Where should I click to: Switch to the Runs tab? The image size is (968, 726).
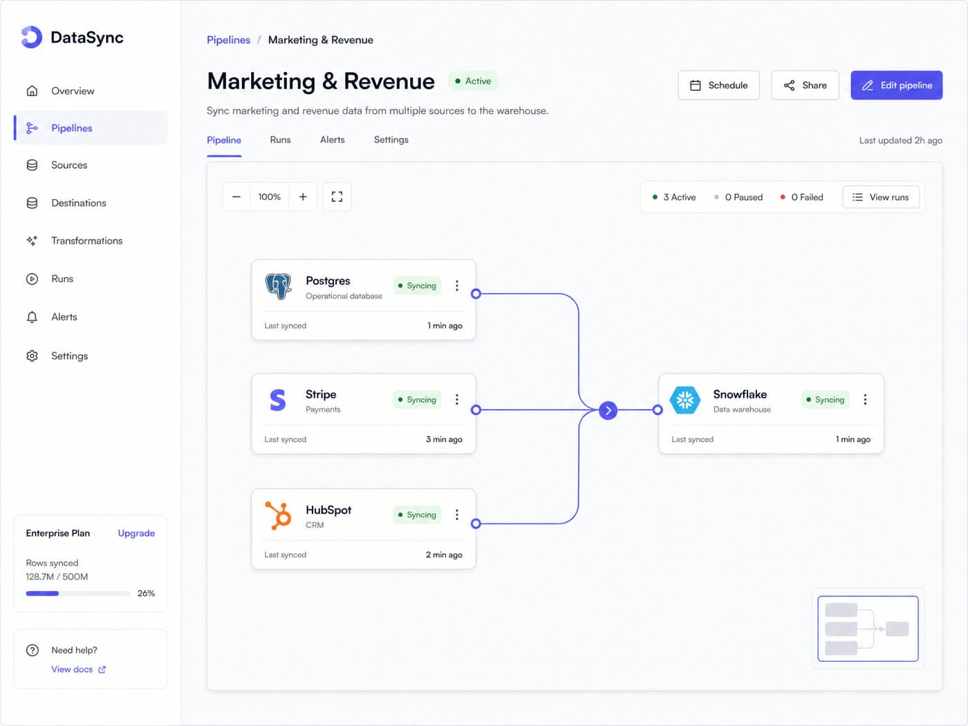point(280,140)
